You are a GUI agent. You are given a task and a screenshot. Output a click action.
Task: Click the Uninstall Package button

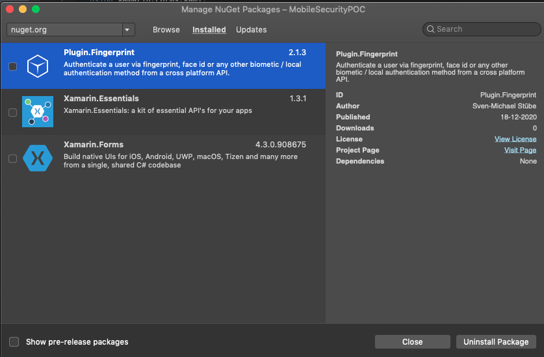[496, 342]
